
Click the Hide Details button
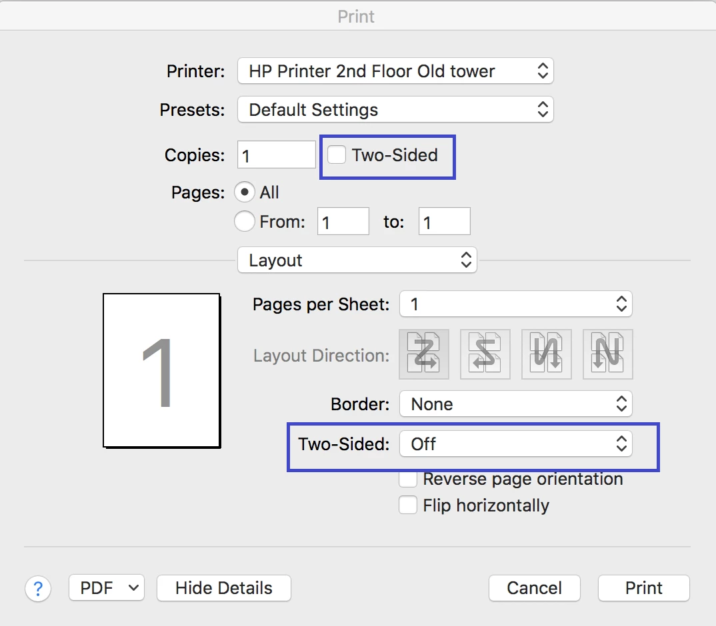click(224, 587)
